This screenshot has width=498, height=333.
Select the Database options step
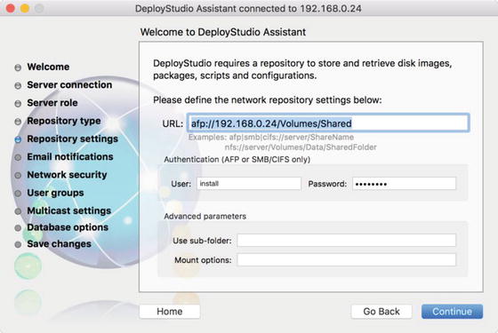tap(68, 227)
